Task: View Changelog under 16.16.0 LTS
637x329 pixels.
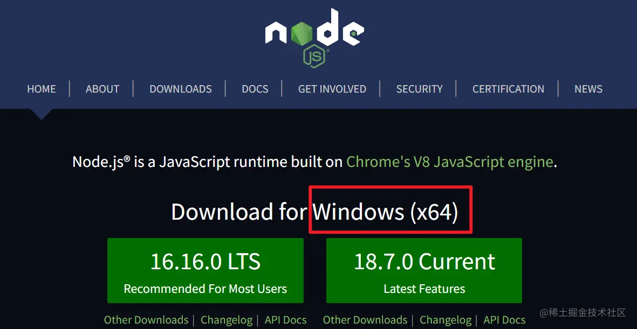Action: [x=227, y=320]
